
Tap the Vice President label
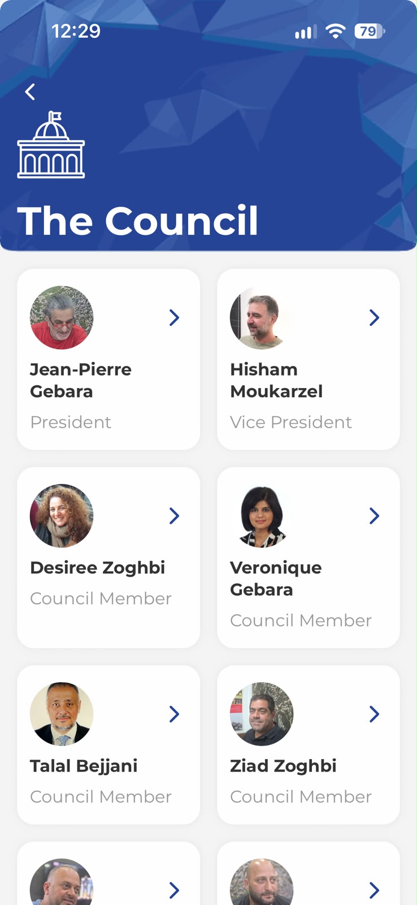click(x=291, y=422)
